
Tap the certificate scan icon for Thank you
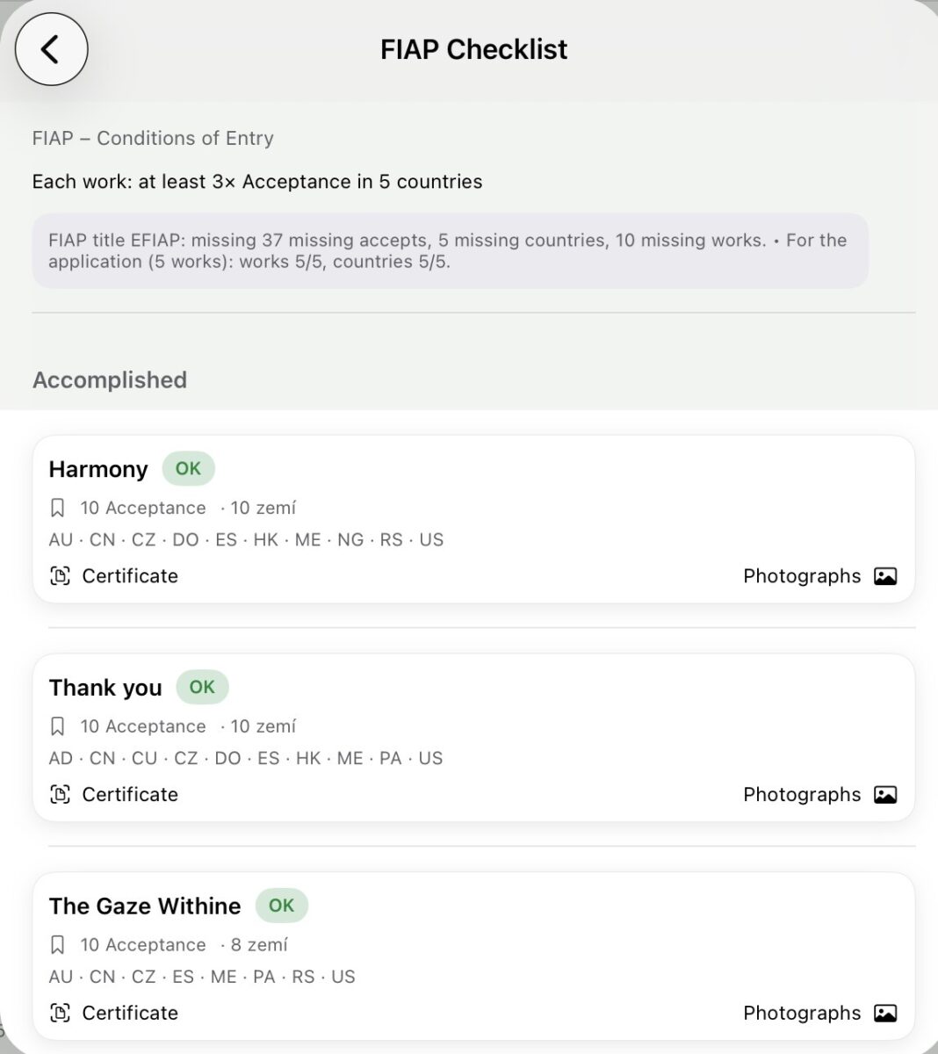point(60,795)
